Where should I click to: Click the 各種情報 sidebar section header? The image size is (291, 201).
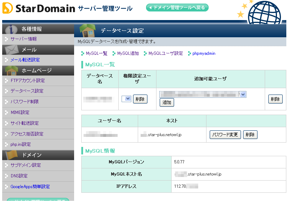[38, 29]
